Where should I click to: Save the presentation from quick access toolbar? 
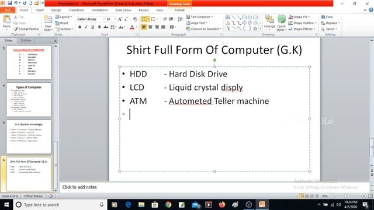click(9, 3)
